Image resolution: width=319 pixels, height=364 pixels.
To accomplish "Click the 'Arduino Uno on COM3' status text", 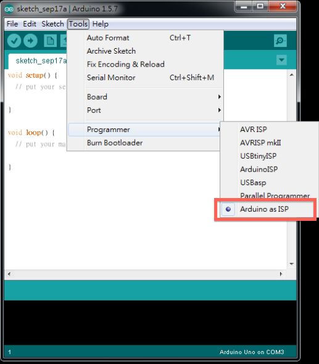I will (252, 352).
